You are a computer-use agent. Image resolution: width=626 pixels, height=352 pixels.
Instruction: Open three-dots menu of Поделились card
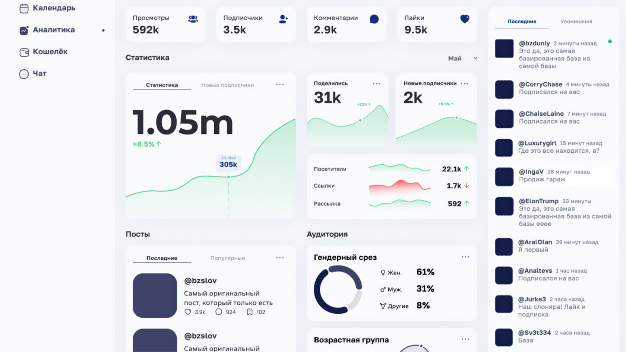pos(377,83)
